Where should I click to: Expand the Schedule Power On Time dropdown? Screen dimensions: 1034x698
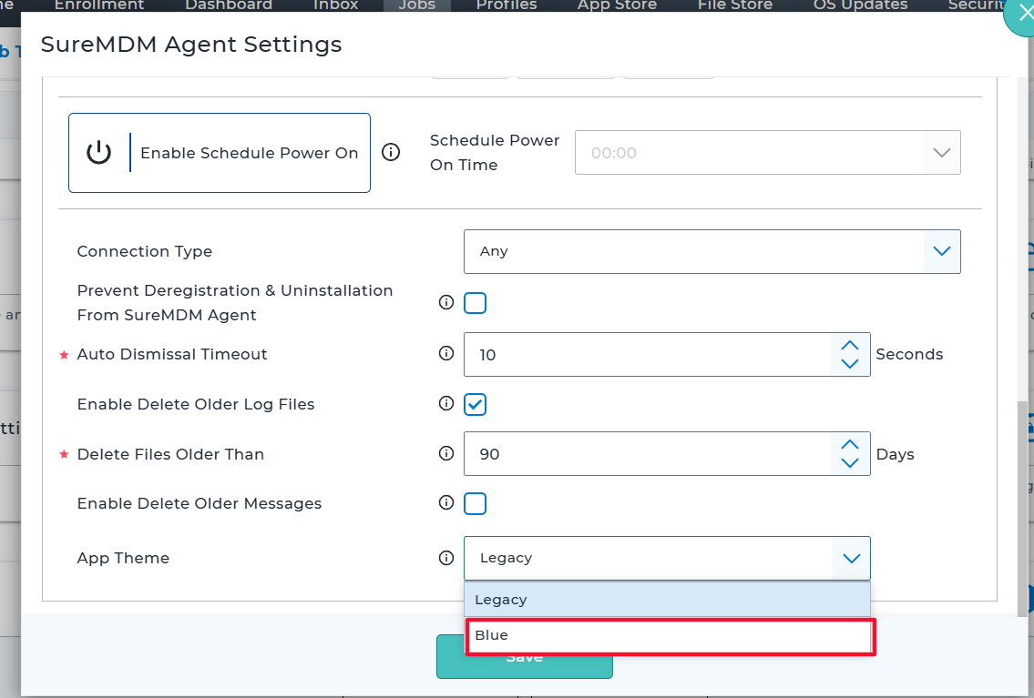941,153
